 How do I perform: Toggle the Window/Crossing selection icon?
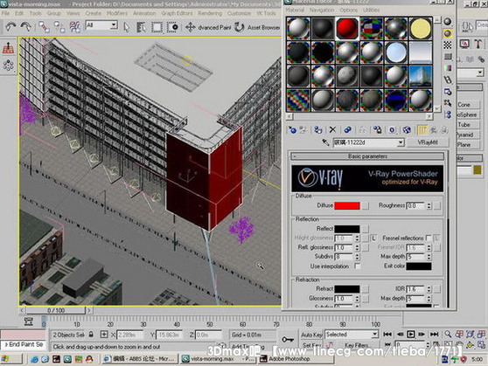[172, 27]
